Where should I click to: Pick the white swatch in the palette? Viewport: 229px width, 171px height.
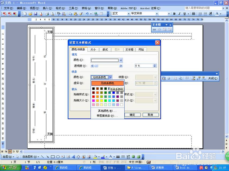coord(121,105)
